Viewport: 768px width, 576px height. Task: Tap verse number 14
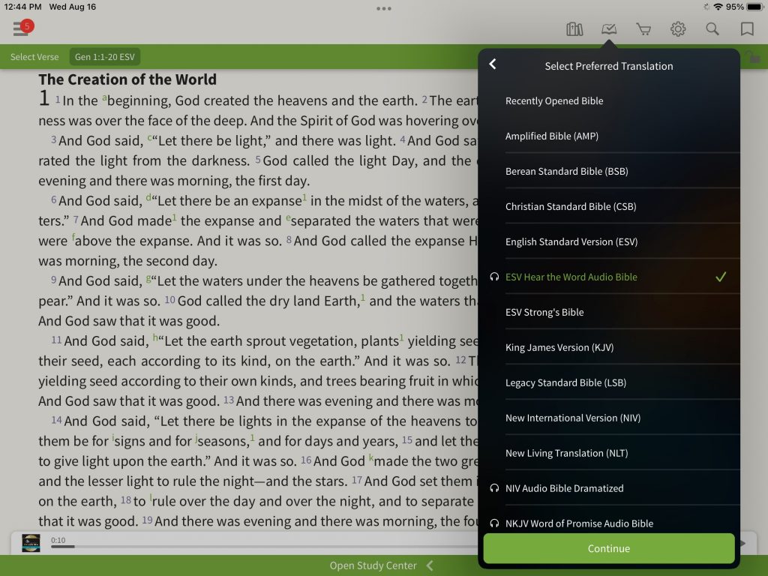(x=56, y=420)
